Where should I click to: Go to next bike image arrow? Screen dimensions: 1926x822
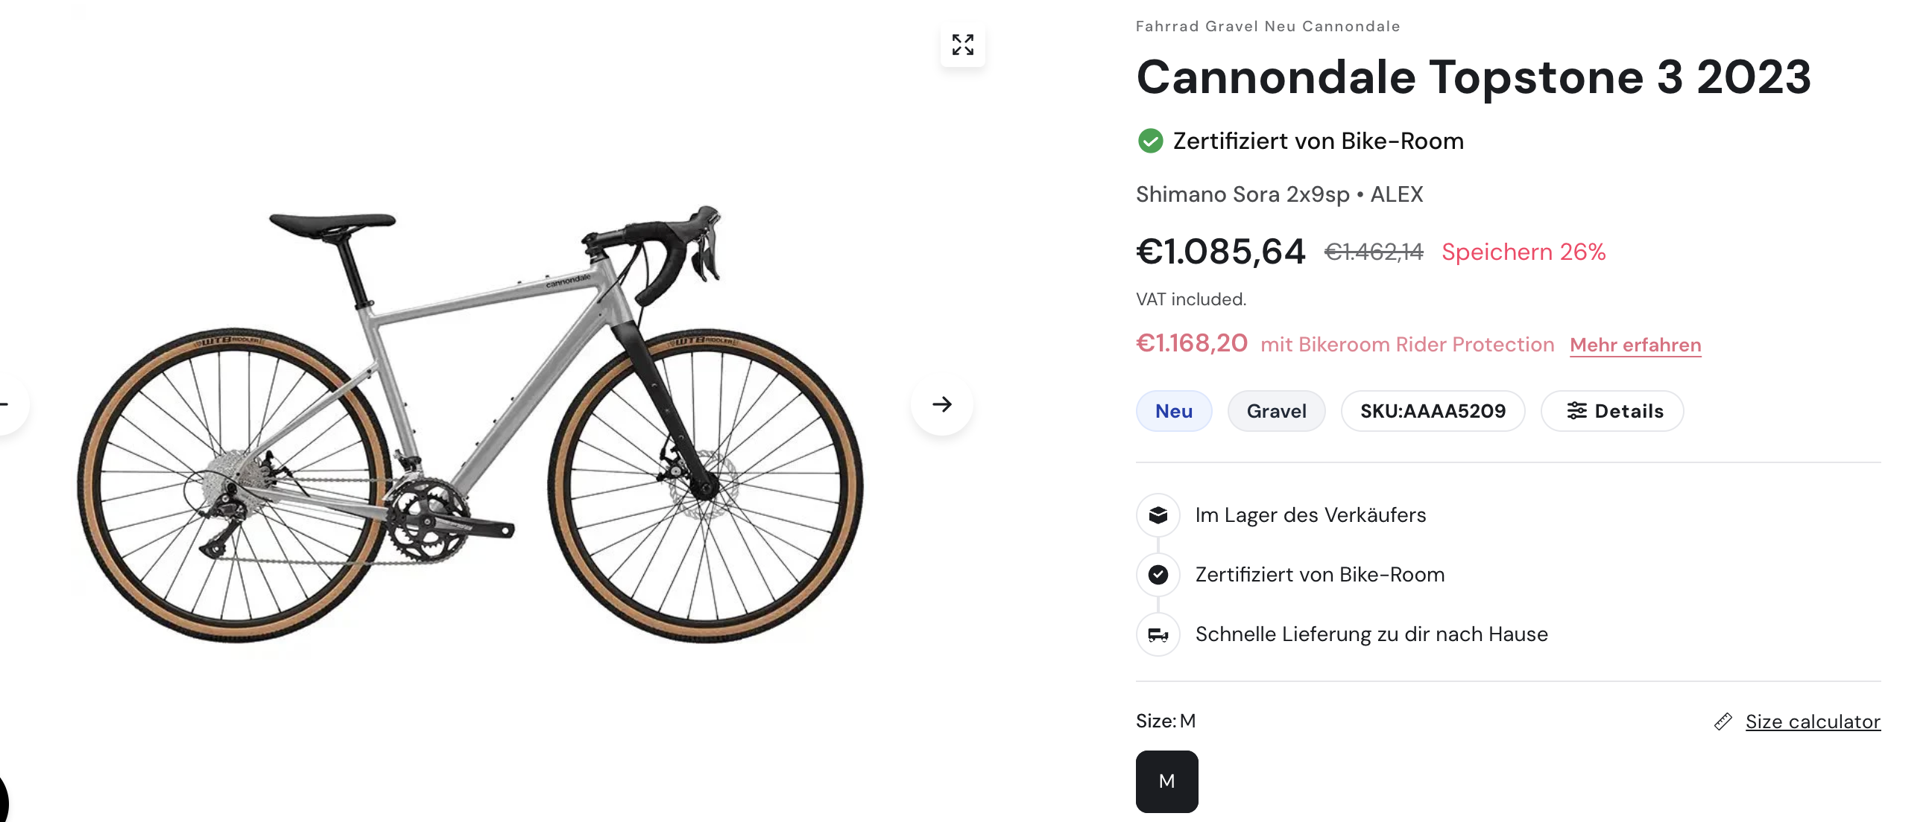click(941, 404)
